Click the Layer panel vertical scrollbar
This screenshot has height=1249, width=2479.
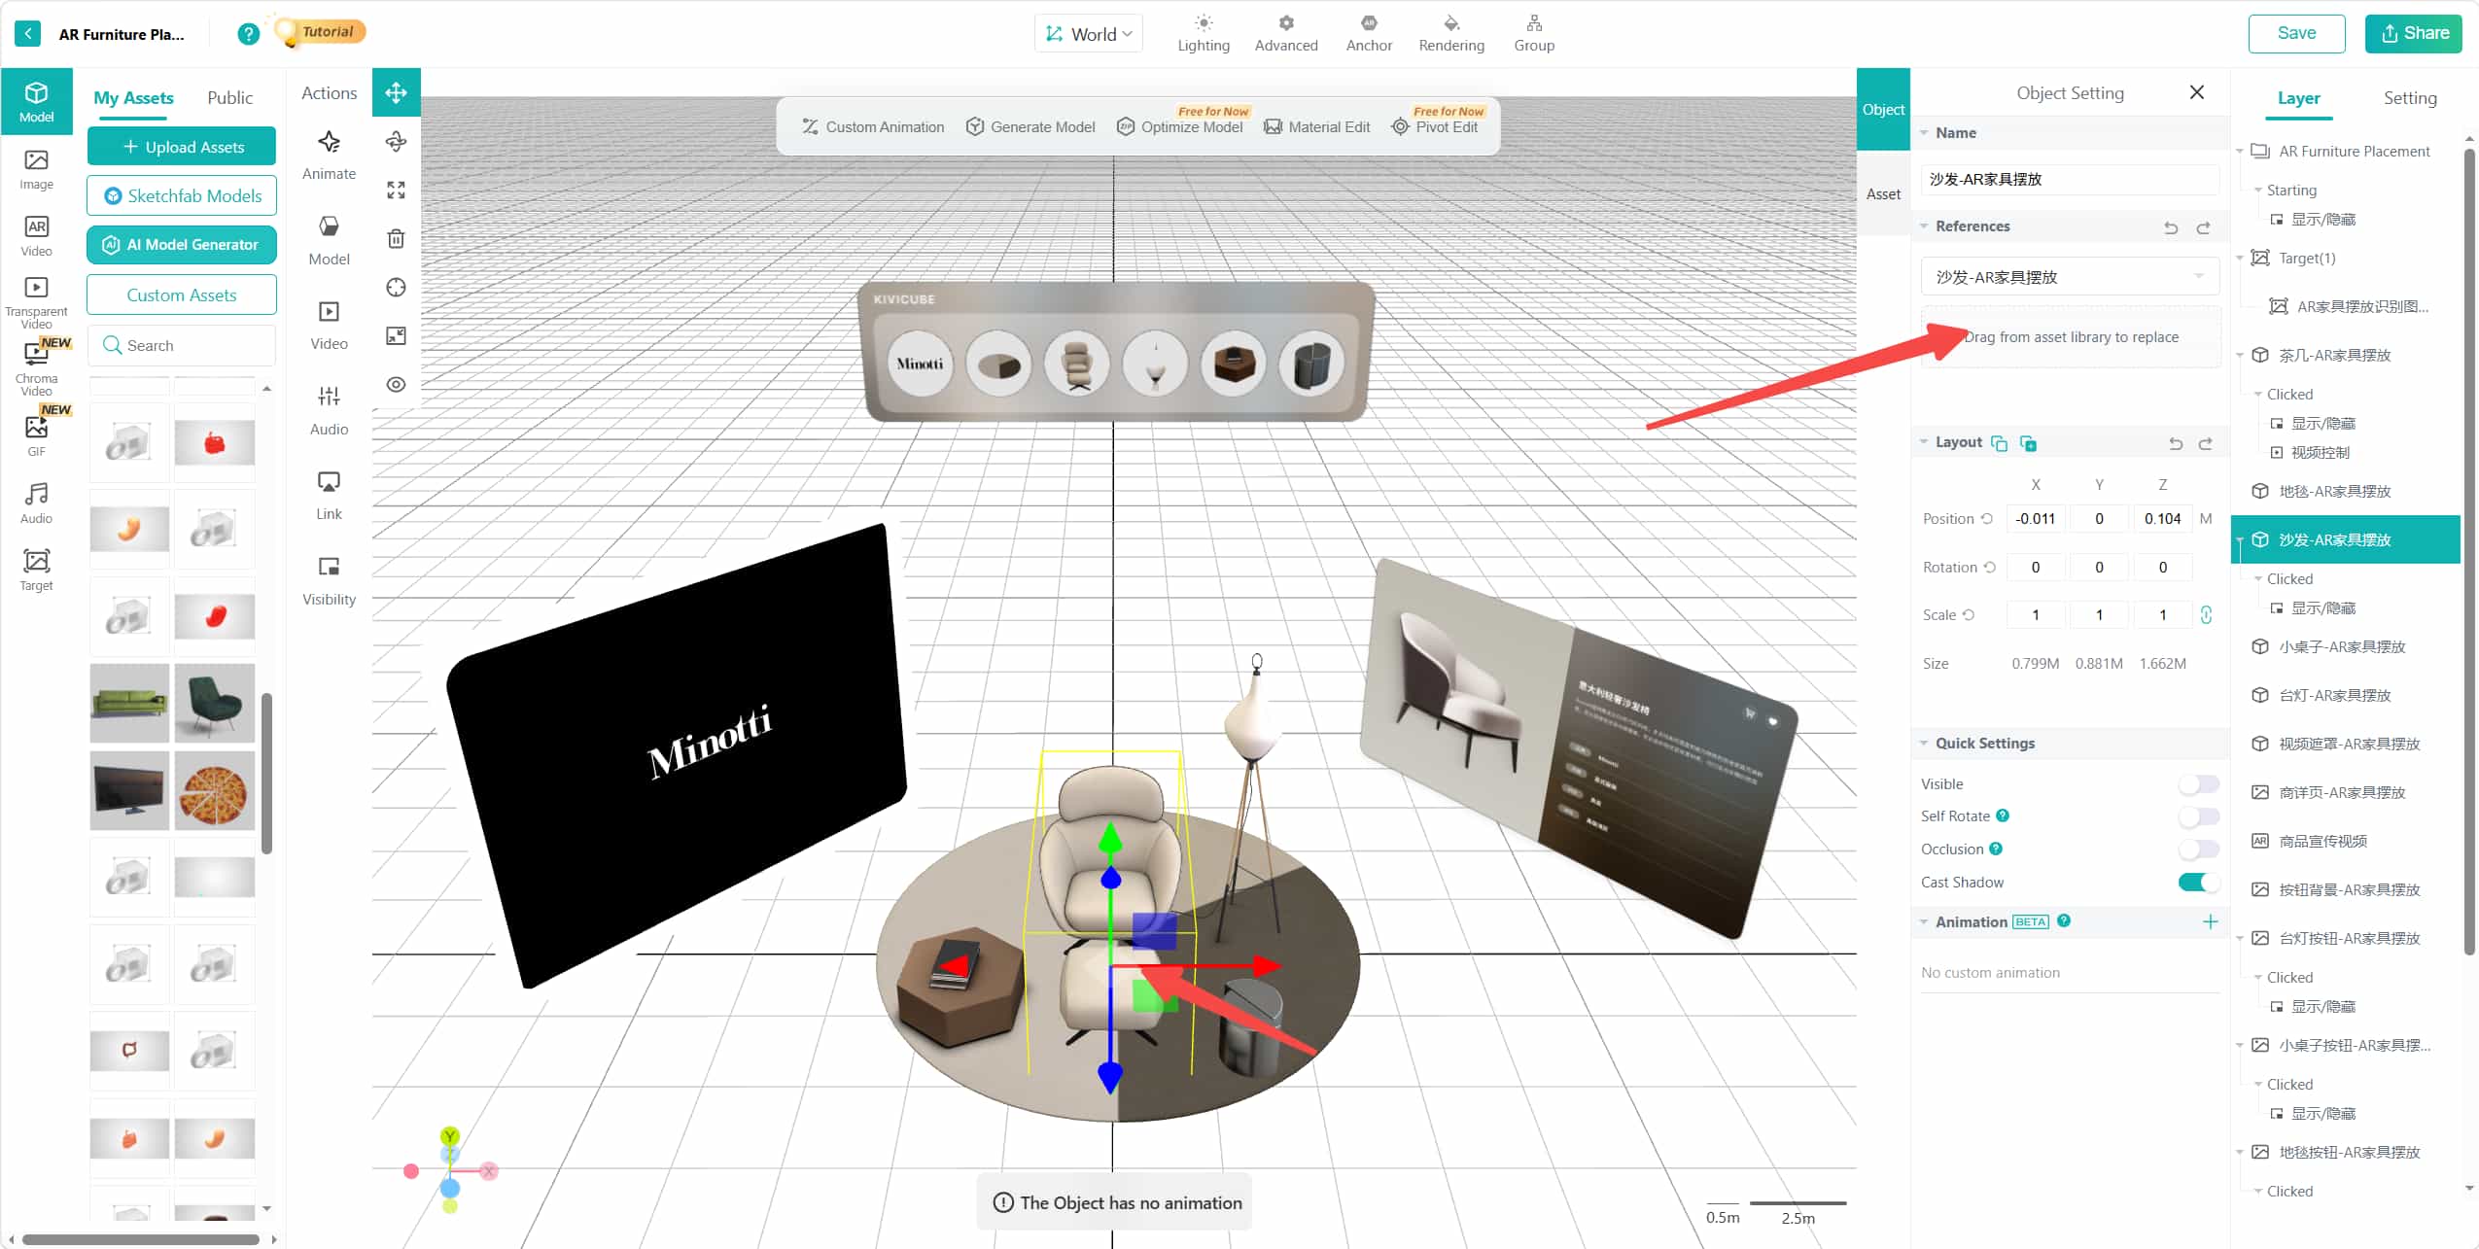(x=2469, y=551)
